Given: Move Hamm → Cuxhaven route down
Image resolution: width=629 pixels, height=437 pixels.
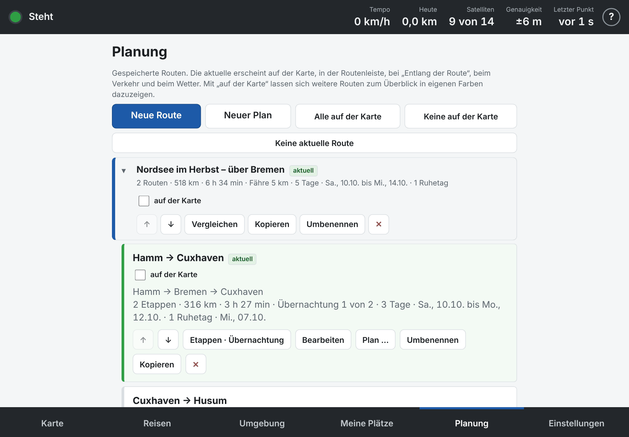Looking at the screenshot, I should pyautogui.click(x=168, y=340).
